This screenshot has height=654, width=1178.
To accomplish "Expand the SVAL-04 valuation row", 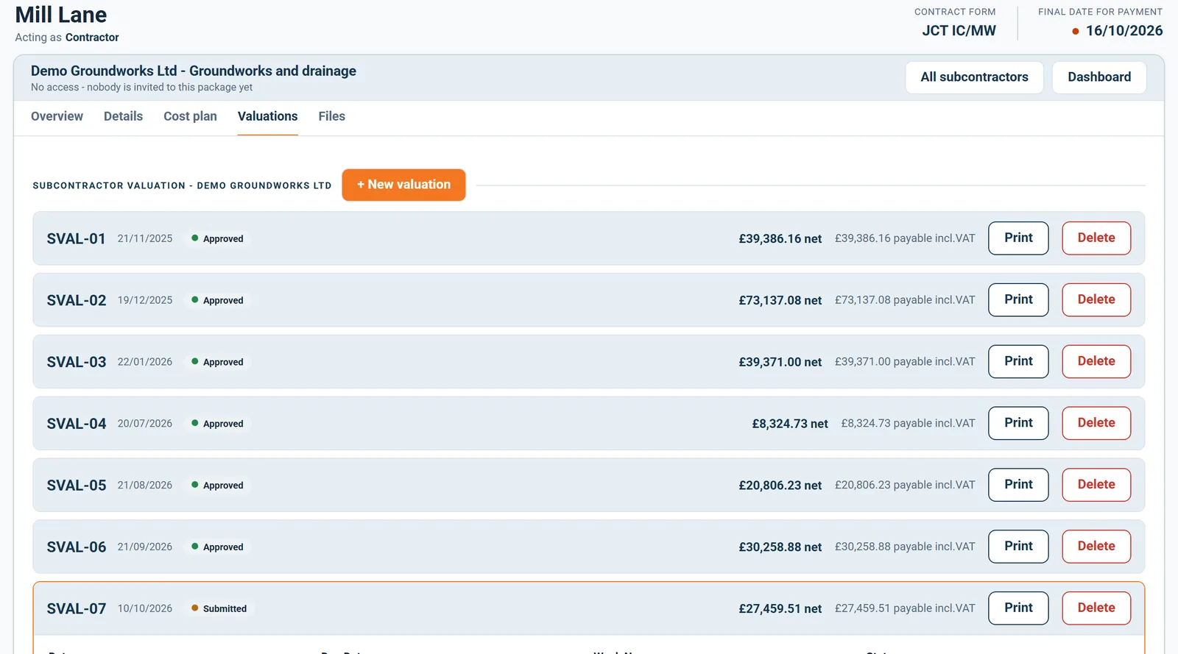I will (x=588, y=424).
